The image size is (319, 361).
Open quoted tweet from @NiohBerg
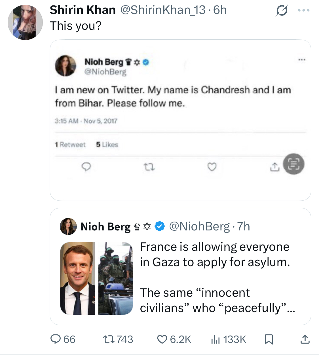tap(180, 267)
